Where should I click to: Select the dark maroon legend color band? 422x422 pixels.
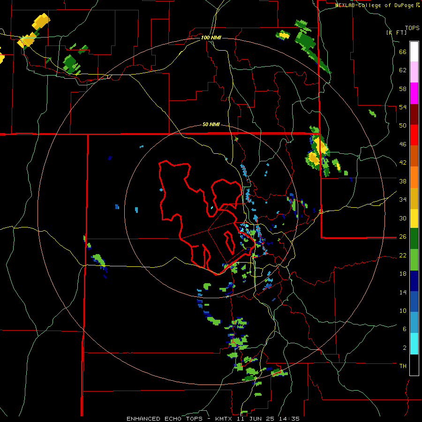click(x=414, y=114)
